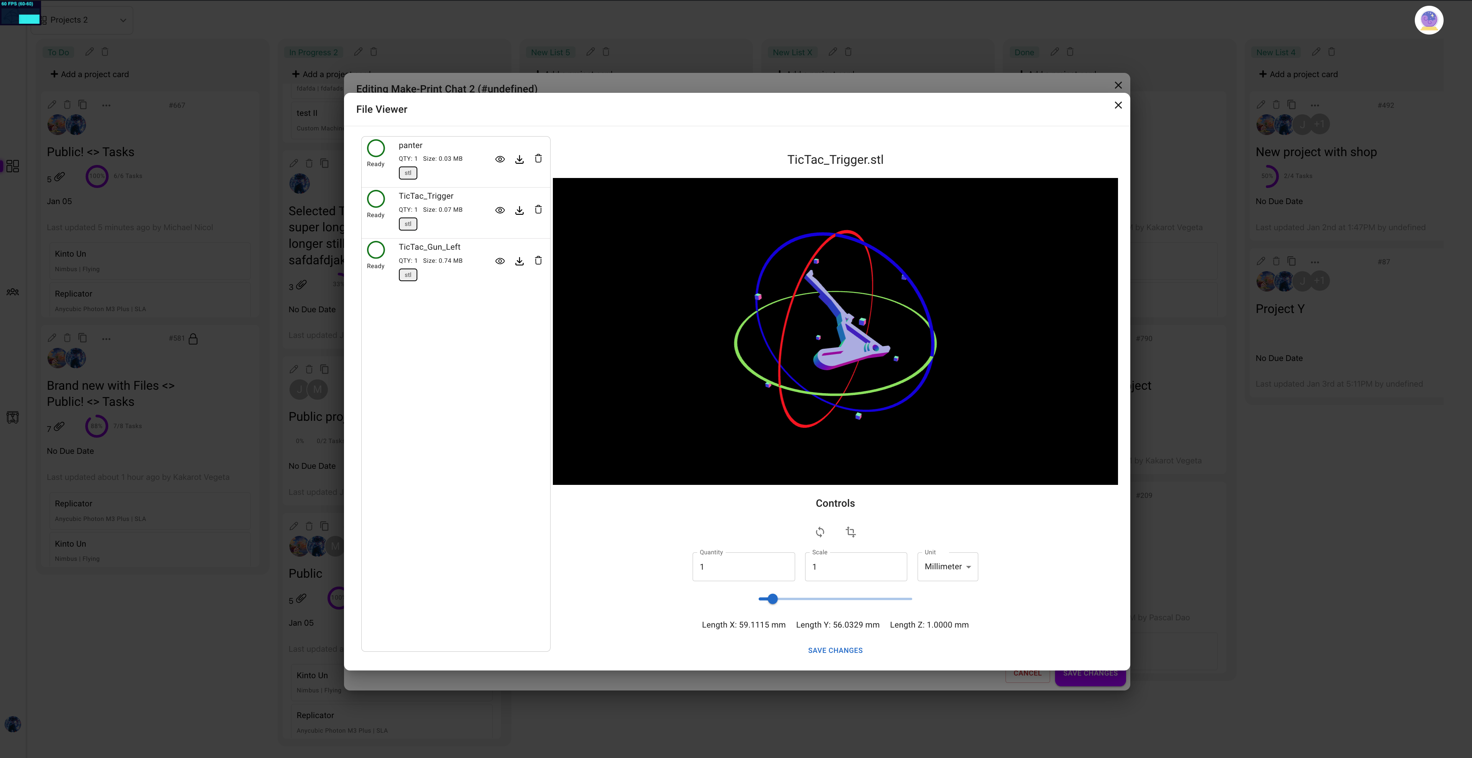The image size is (1472, 758).
Task: Toggle visibility eye for TicTac_Trigger
Action: (499, 210)
